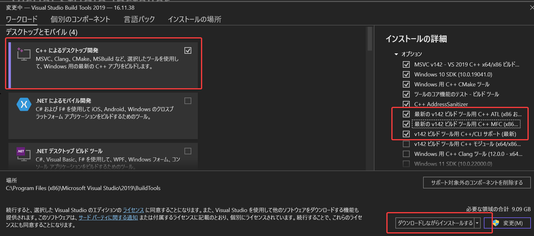The width and height of the screenshot is (534, 236).
Task: Uncheck MSVC v142 - VS 2019 C++ option
Action: (406, 64)
